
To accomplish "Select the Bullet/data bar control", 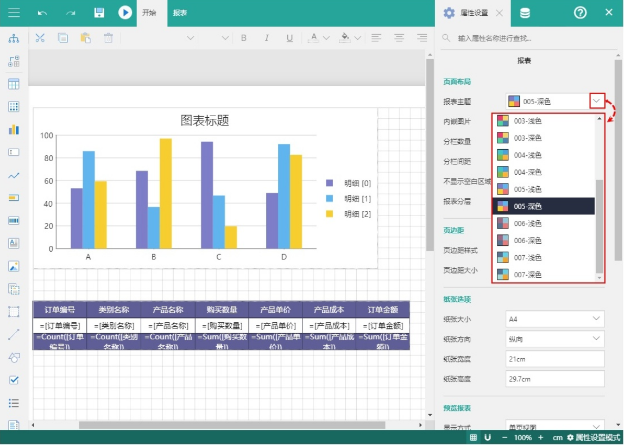I will point(14,198).
